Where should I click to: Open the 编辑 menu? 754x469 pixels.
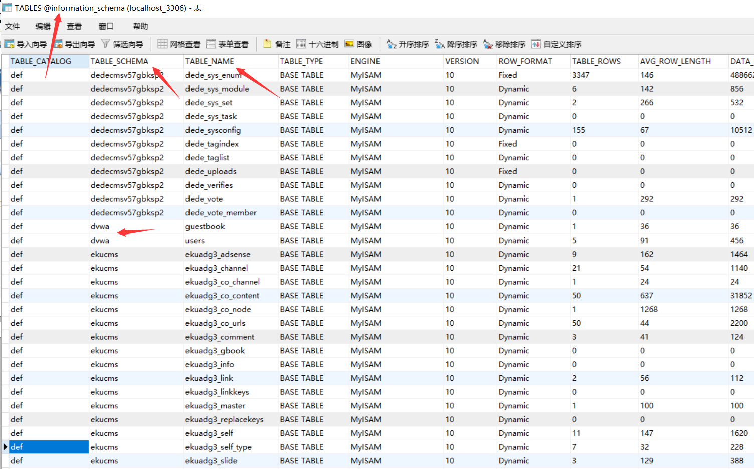click(43, 26)
